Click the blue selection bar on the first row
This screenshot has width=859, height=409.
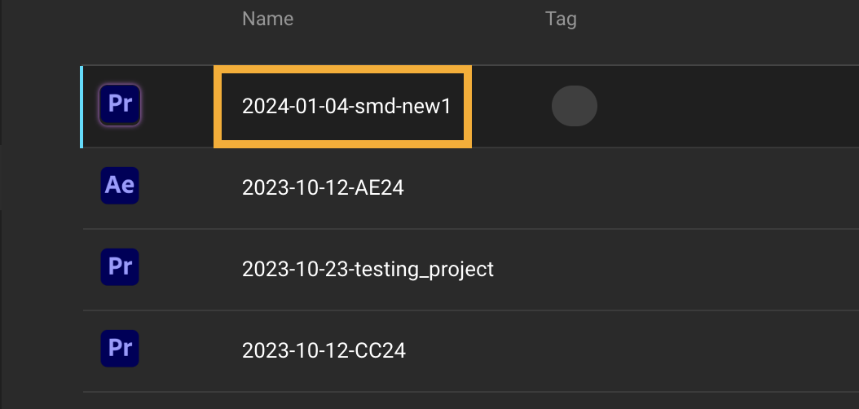click(81, 107)
